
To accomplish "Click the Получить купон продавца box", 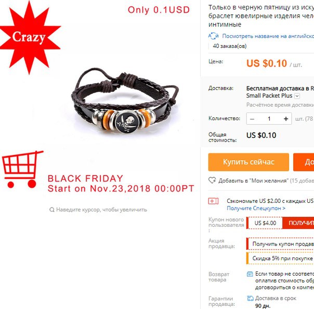I will [x=280, y=244].
